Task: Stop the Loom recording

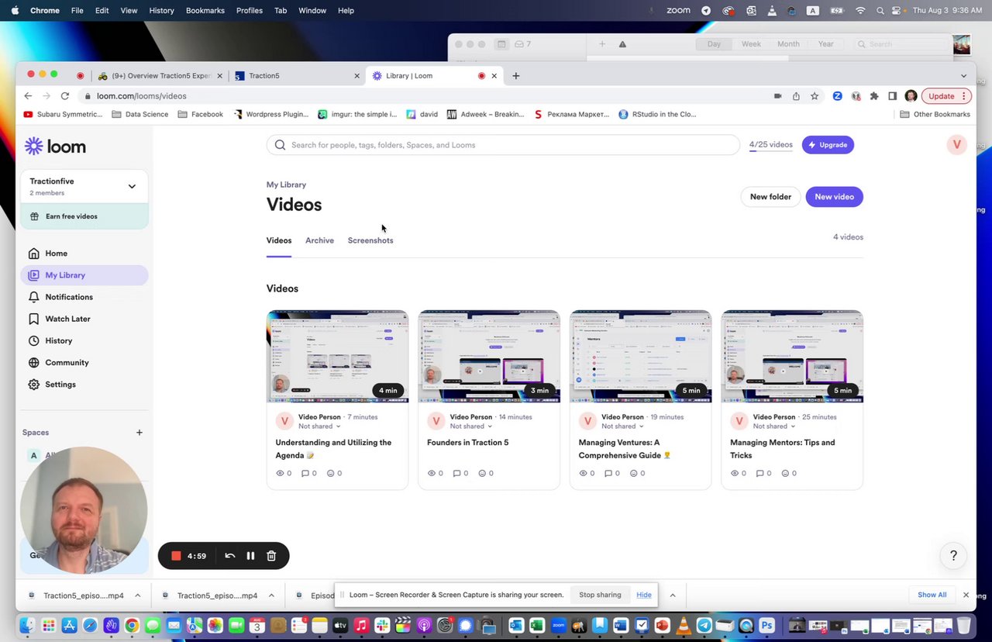Action: [x=176, y=556]
